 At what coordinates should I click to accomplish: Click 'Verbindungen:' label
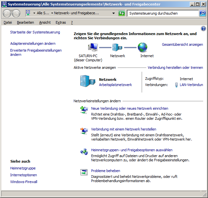click(x=156, y=85)
